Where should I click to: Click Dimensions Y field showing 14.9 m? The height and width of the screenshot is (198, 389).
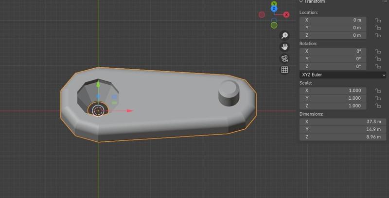(343, 129)
